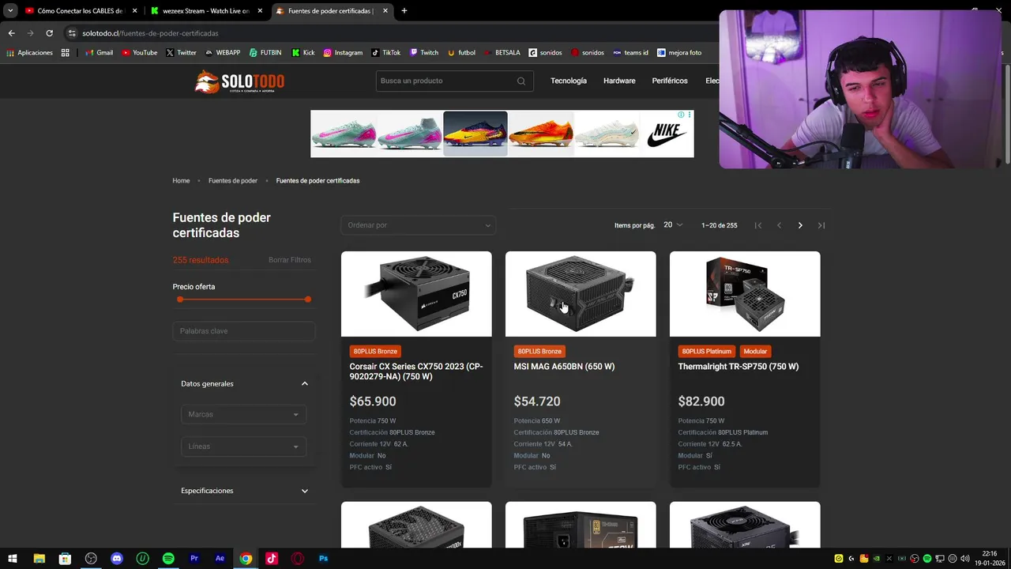Viewport: 1011px width, 569px height.
Task: Open the Thermalright TR-SP750 (750 W) title
Action: coord(738,367)
